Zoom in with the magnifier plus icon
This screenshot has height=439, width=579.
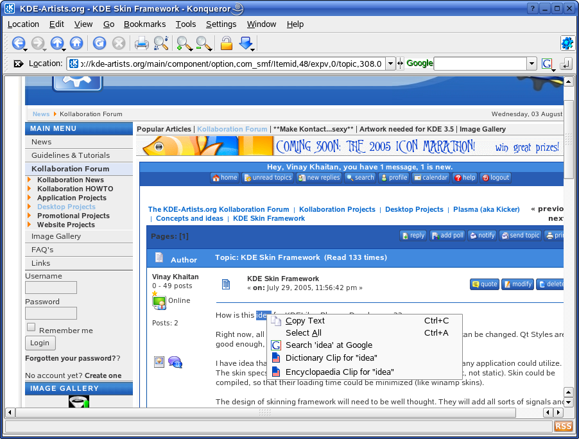(x=184, y=43)
